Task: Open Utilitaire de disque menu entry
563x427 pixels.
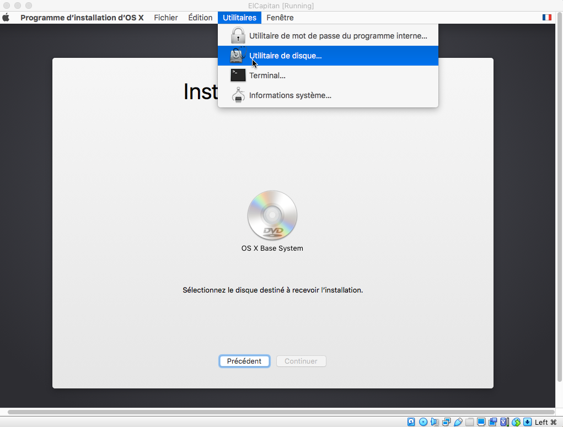Action: (328, 56)
